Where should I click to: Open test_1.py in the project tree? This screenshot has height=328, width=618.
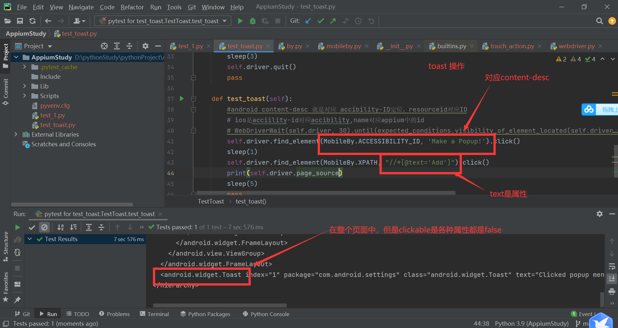(x=52, y=115)
